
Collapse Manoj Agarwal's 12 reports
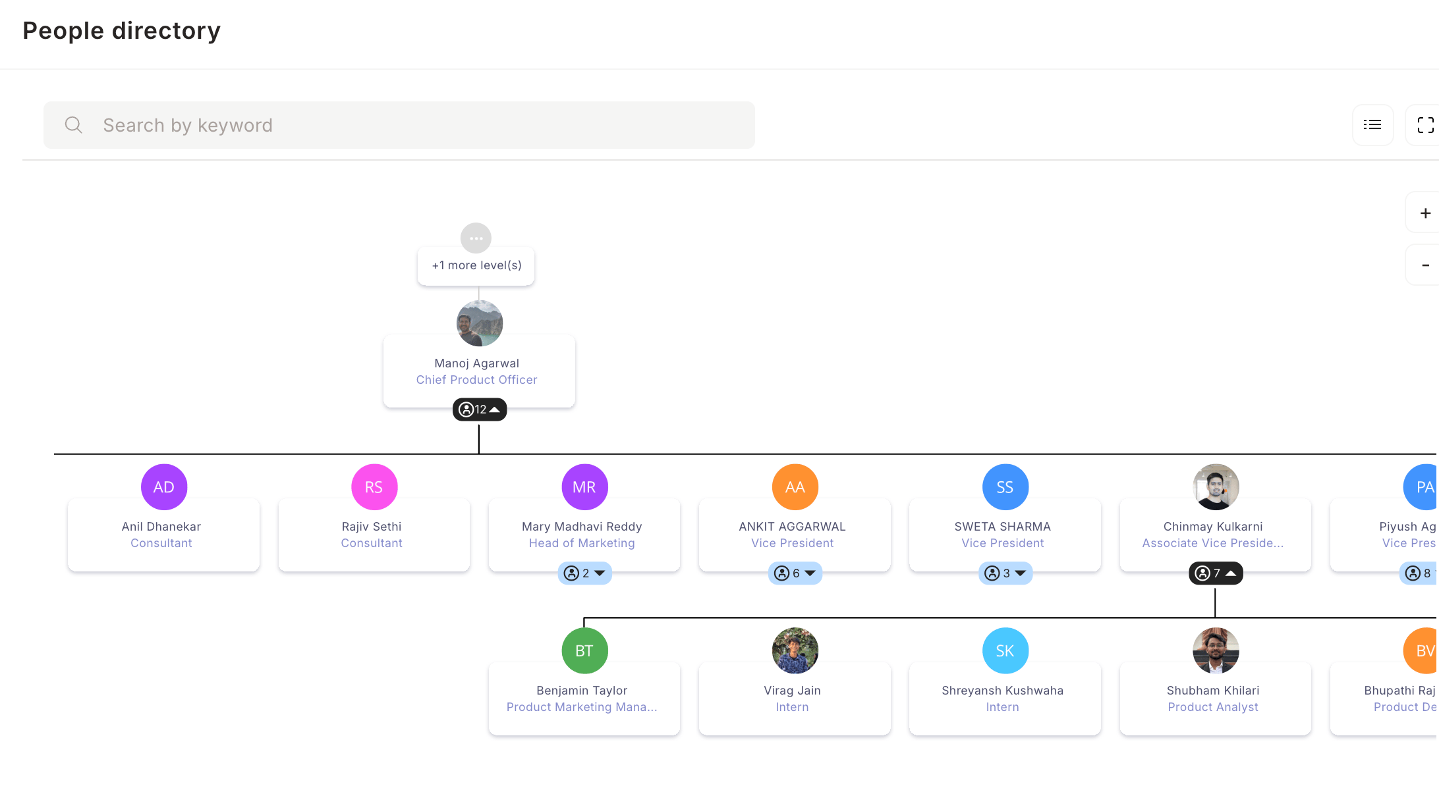(480, 409)
